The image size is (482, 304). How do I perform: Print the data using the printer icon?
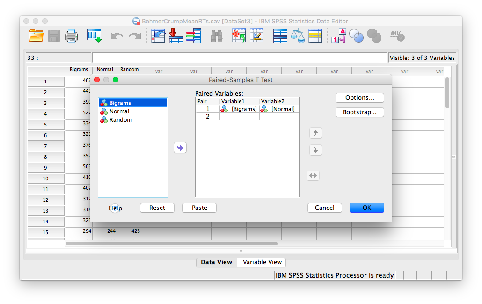click(71, 36)
